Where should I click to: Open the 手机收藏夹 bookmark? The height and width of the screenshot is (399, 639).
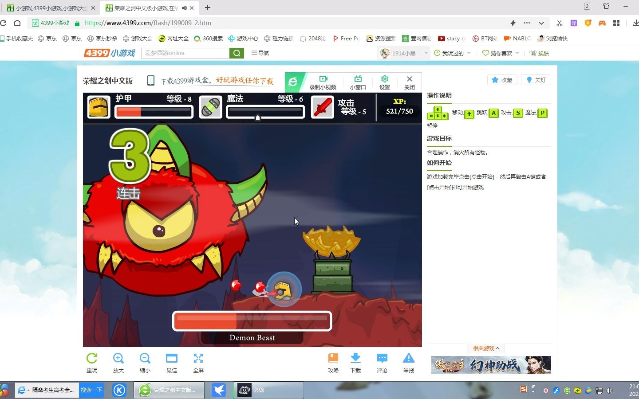click(x=16, y=39)
